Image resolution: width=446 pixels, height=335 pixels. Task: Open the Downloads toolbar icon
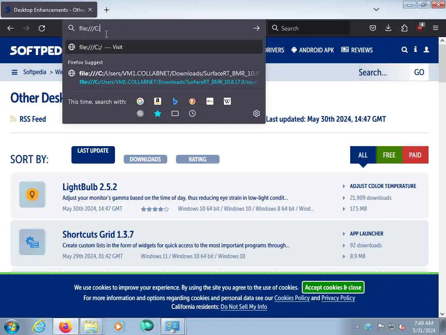(x=388, y=28)
